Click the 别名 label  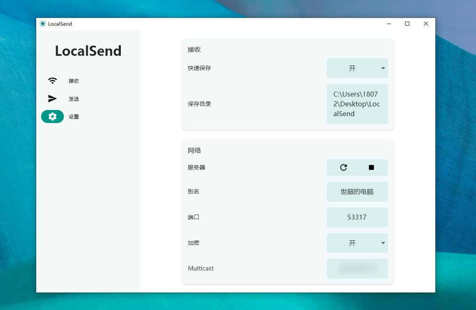coord(193,192)
